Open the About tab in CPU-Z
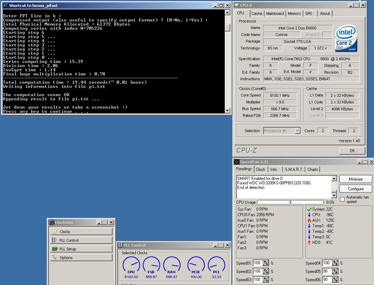This screenshot has width=374, height=285. coord(324,13)
